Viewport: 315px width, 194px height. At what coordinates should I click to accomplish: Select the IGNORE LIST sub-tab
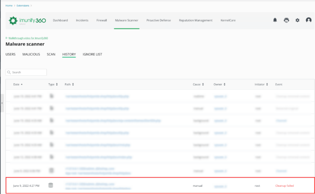[x=92, y=54]
